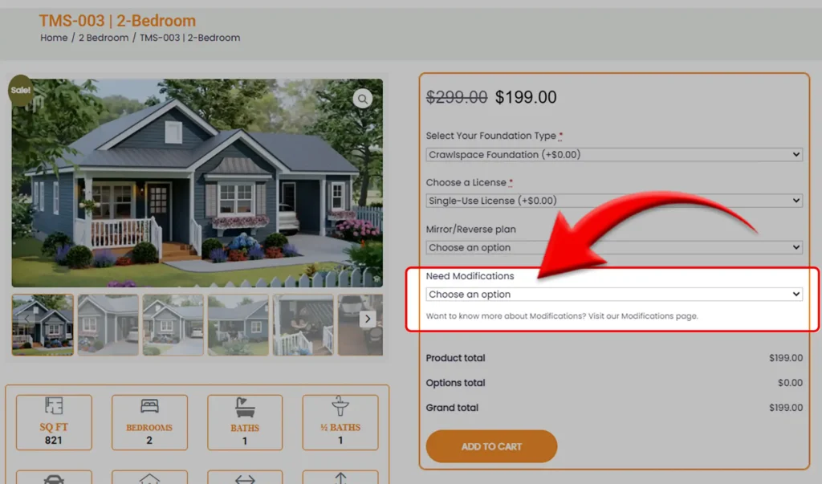Open the 2 Bedroom breadcrumb link
This screenshot has width=822, height=484.
click(104, 38)
